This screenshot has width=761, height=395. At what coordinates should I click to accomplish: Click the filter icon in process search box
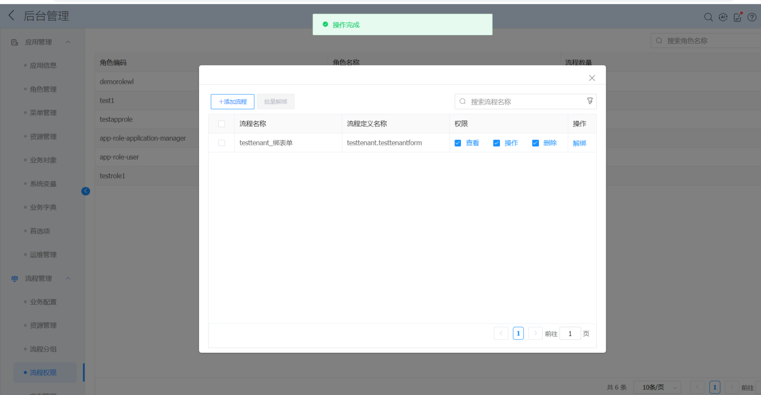pyautogui.click(x=590, y=101)
